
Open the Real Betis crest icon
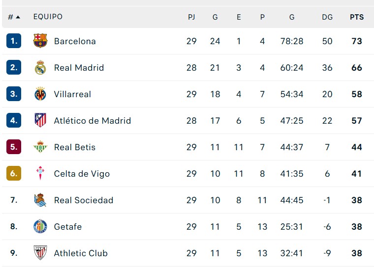(40, 147)
